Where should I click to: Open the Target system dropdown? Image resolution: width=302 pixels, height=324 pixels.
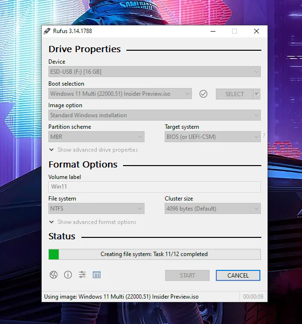coord(213,137)
